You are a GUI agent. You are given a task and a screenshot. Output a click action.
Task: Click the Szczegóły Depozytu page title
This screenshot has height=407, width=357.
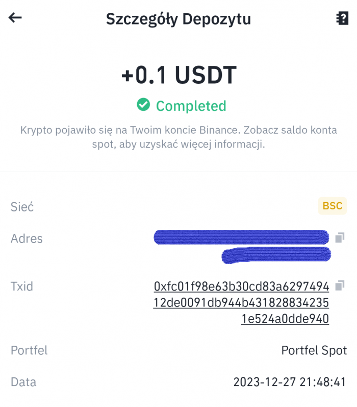178,19
